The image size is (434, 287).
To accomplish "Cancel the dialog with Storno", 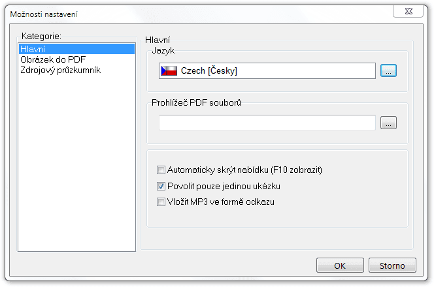I will 392,265.
